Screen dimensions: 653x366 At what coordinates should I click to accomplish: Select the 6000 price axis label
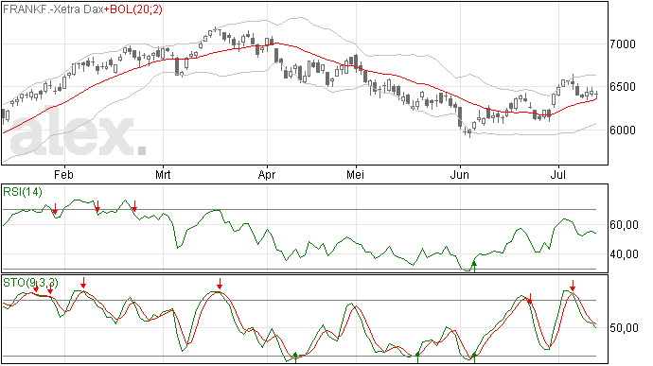[x=623, y=130]
